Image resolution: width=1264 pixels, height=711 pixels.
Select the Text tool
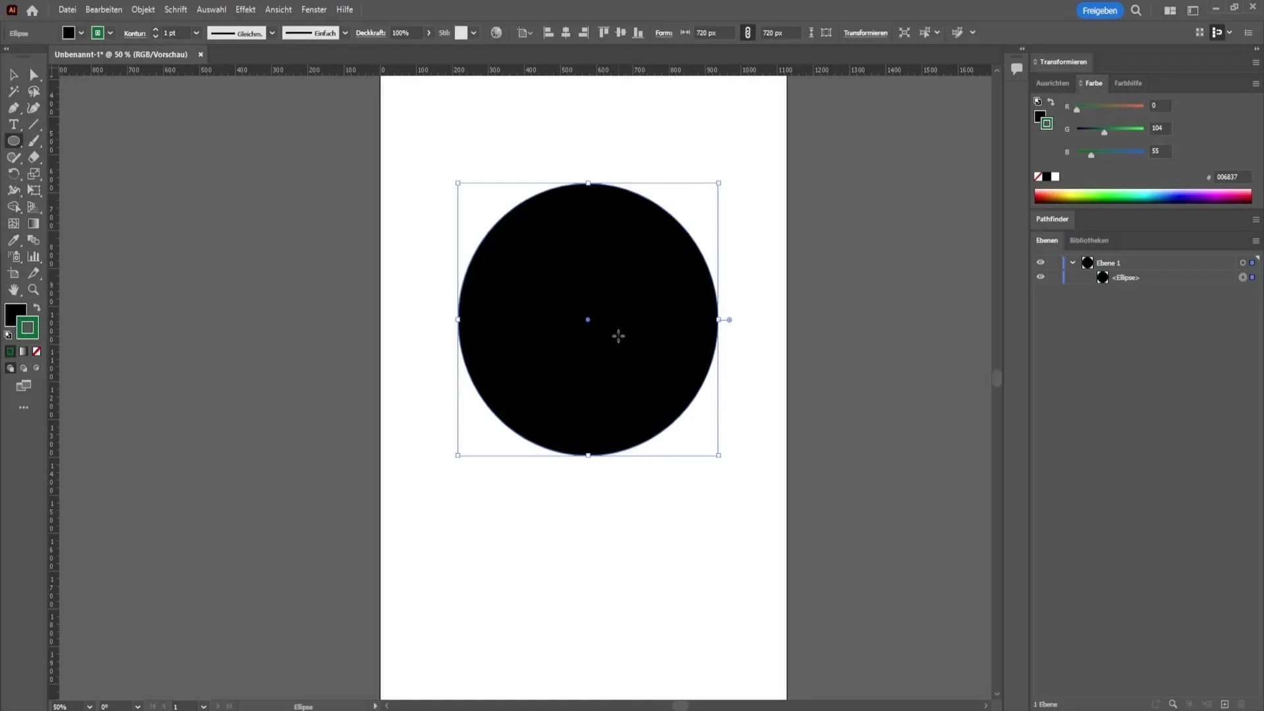(13, 124)
